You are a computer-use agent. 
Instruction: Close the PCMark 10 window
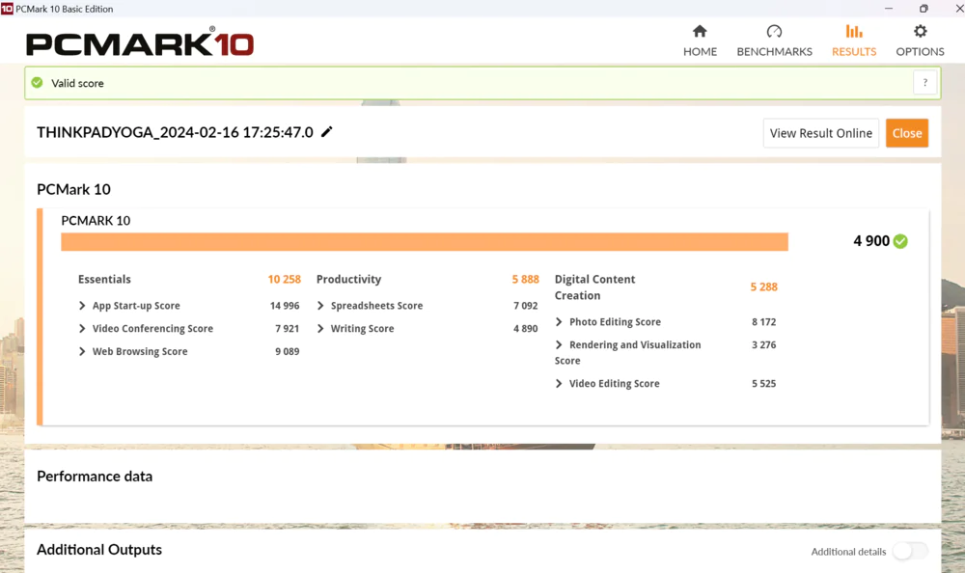point(959,9)
